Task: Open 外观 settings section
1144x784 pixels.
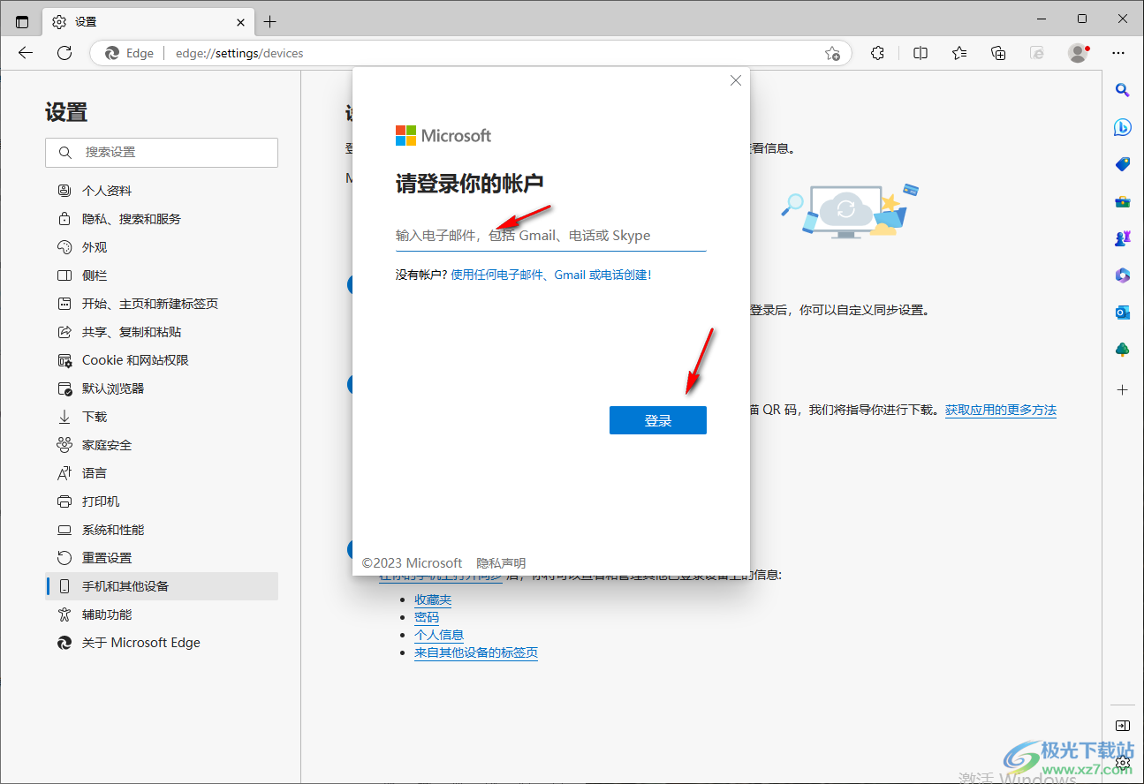Action: pyautogui.click(x=162, y=247)
